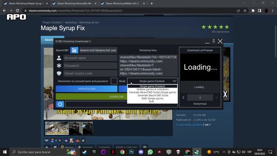Screen dimensions: 277x156
Task: Select the second workshop screenshot thumbnail
Action: click(81, 128)
